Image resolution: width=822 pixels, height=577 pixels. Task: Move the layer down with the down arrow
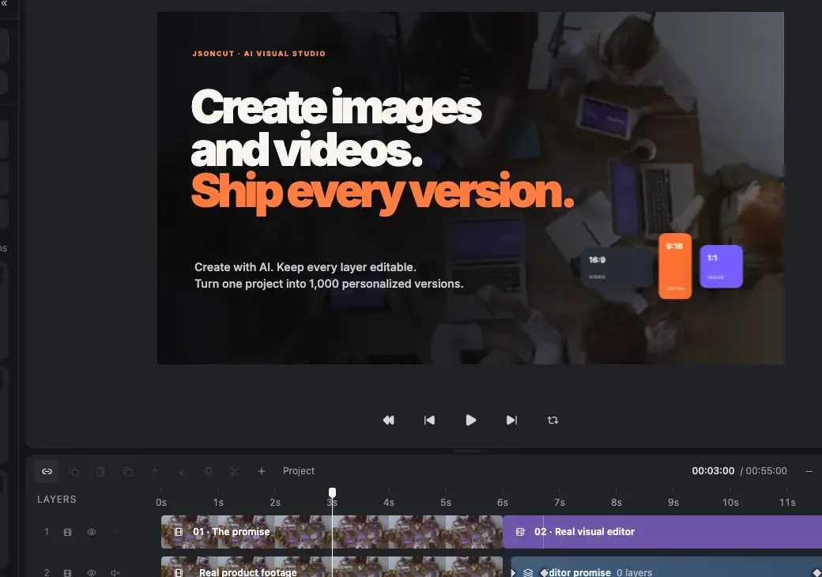(x=181, y=472)
